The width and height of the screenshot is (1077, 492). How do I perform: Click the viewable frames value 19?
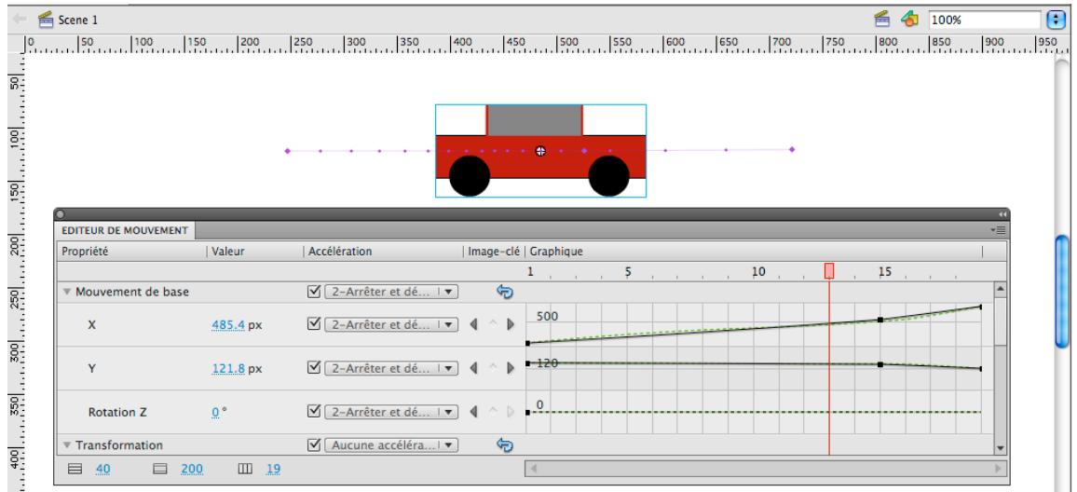(x=273, y=470)
